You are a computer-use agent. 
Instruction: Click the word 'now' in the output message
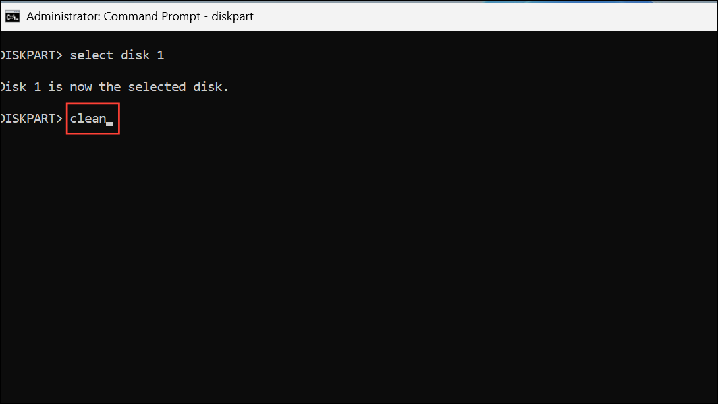coord(80,87)
